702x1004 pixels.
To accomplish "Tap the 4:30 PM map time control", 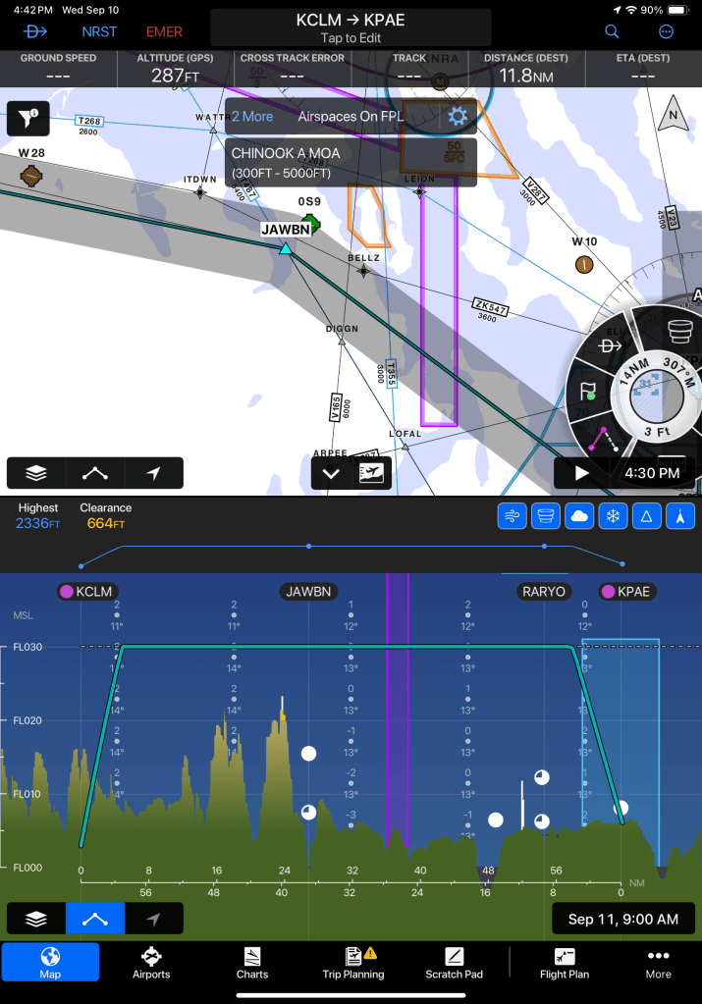I will tap(652, 473).
